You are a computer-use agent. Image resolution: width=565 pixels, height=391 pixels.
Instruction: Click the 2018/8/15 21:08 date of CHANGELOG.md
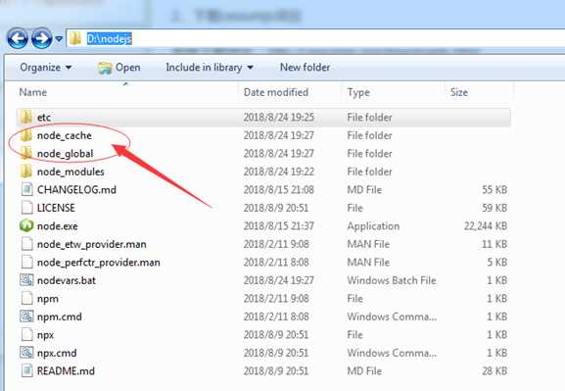tap(278, 190)
